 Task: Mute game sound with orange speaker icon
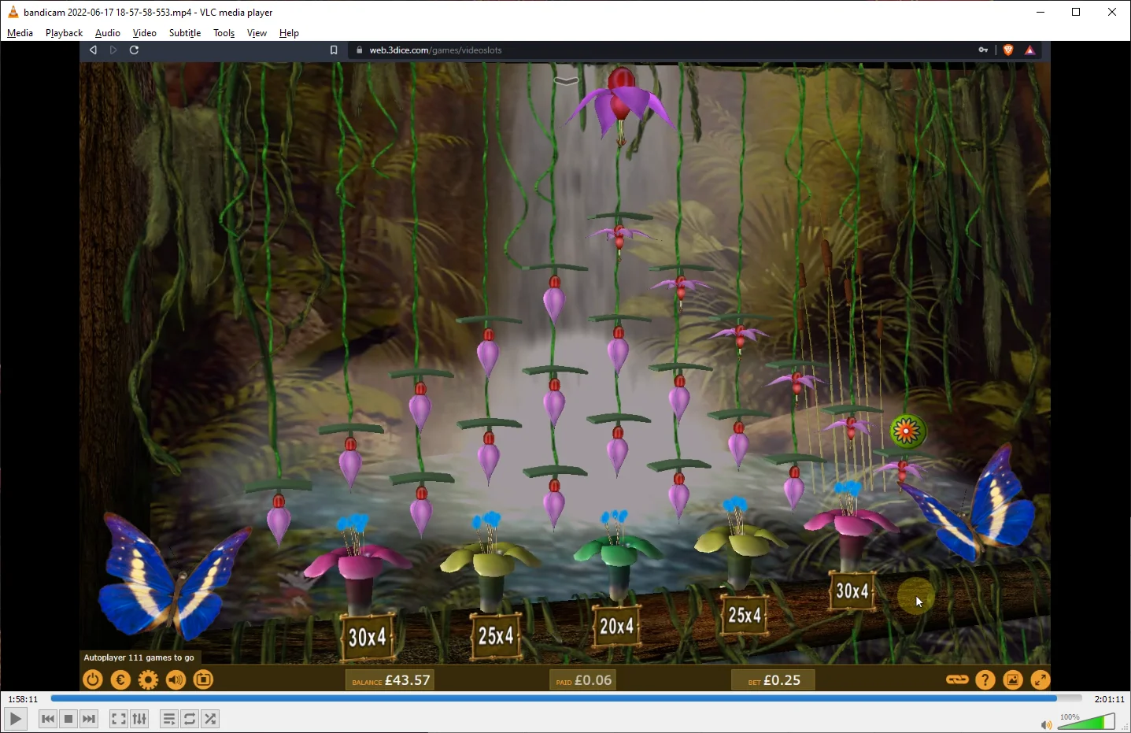tap(176, 679)
